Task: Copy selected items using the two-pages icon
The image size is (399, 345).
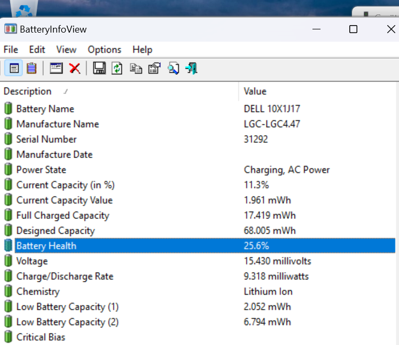Action: pyautogui.click(x=136, y=68)
